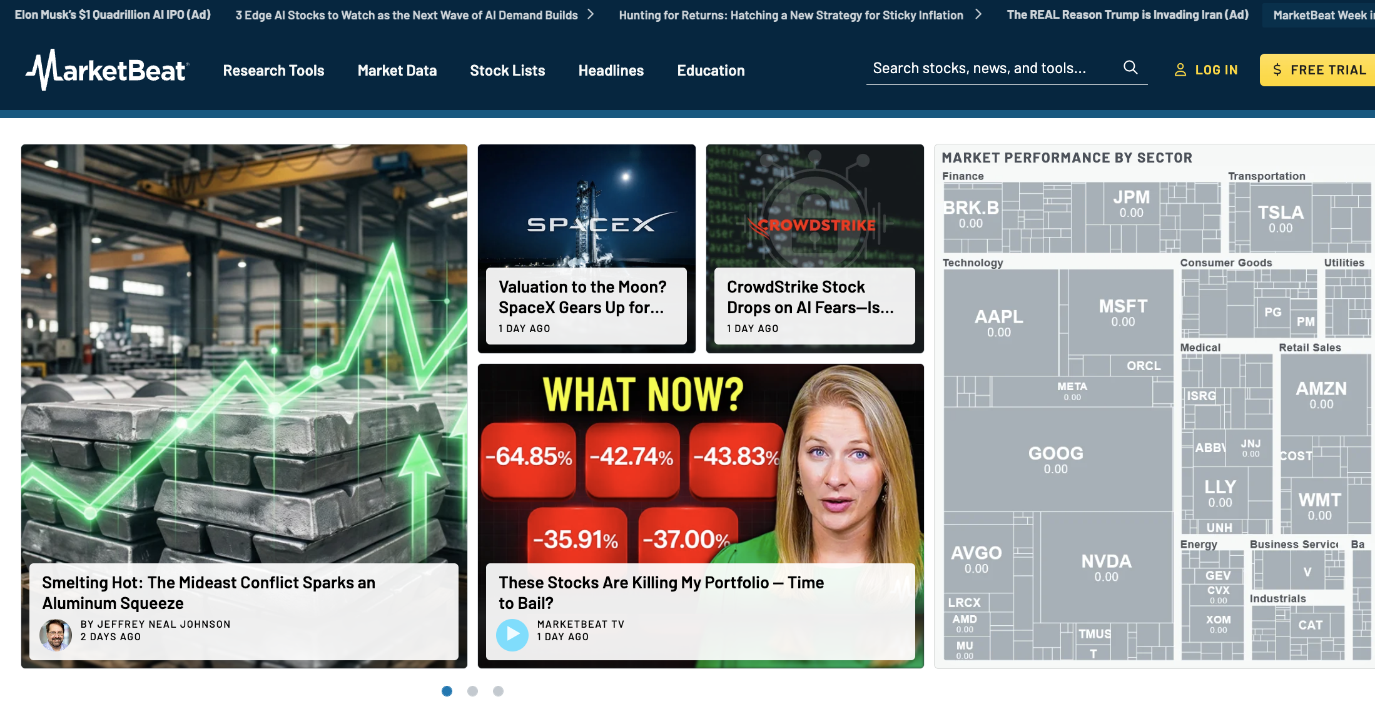Expand the Market Data menu
The image size is (1375, 724).
(397, 71)
